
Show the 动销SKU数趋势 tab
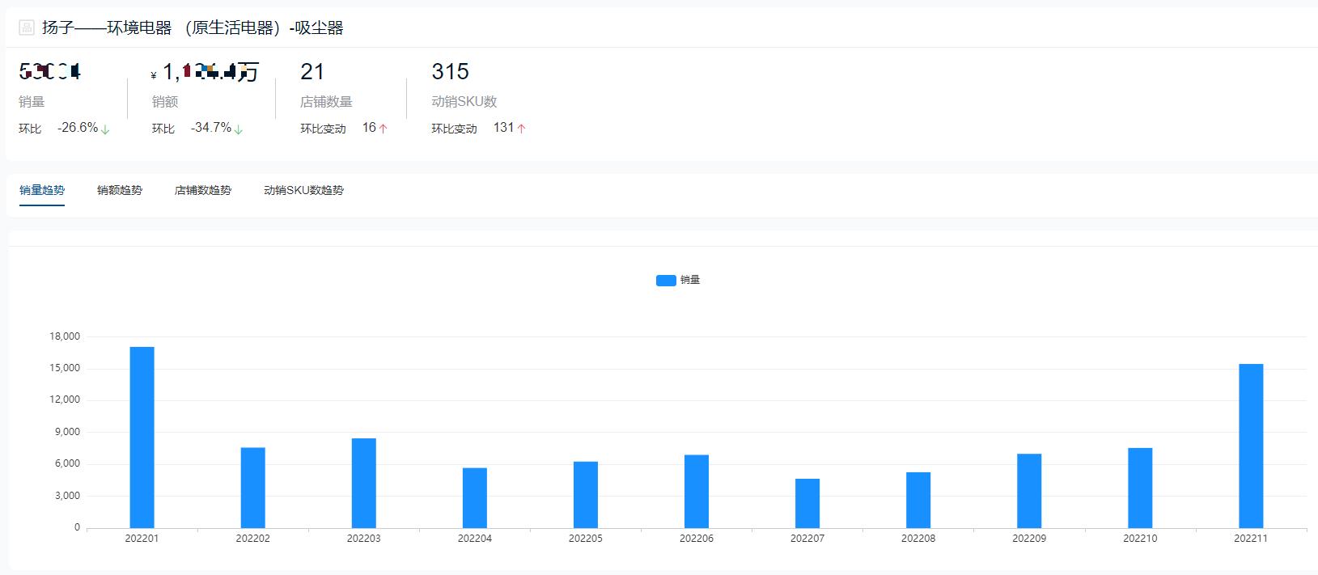303,190
